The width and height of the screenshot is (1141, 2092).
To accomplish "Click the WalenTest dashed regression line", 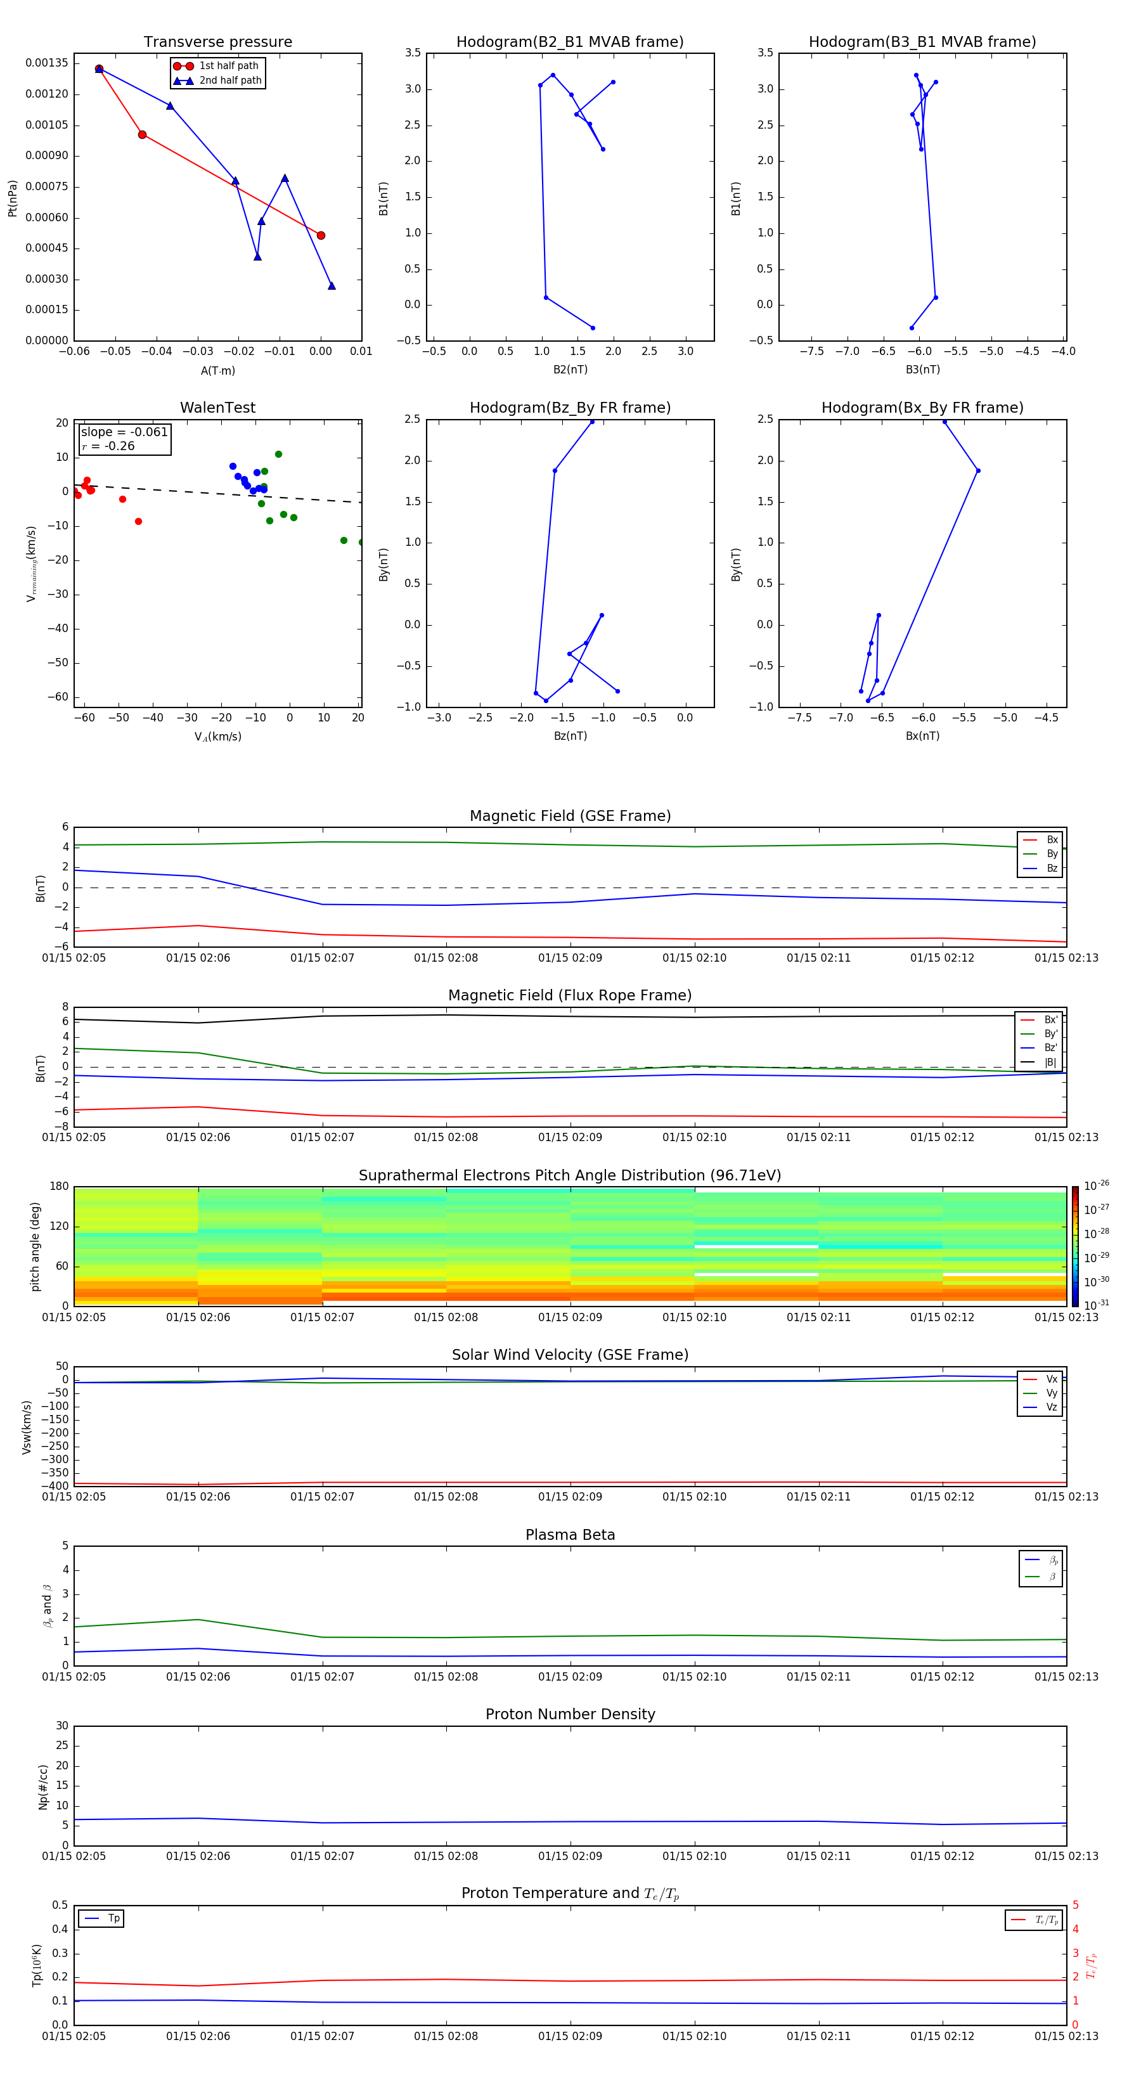I will pos(217,493).
